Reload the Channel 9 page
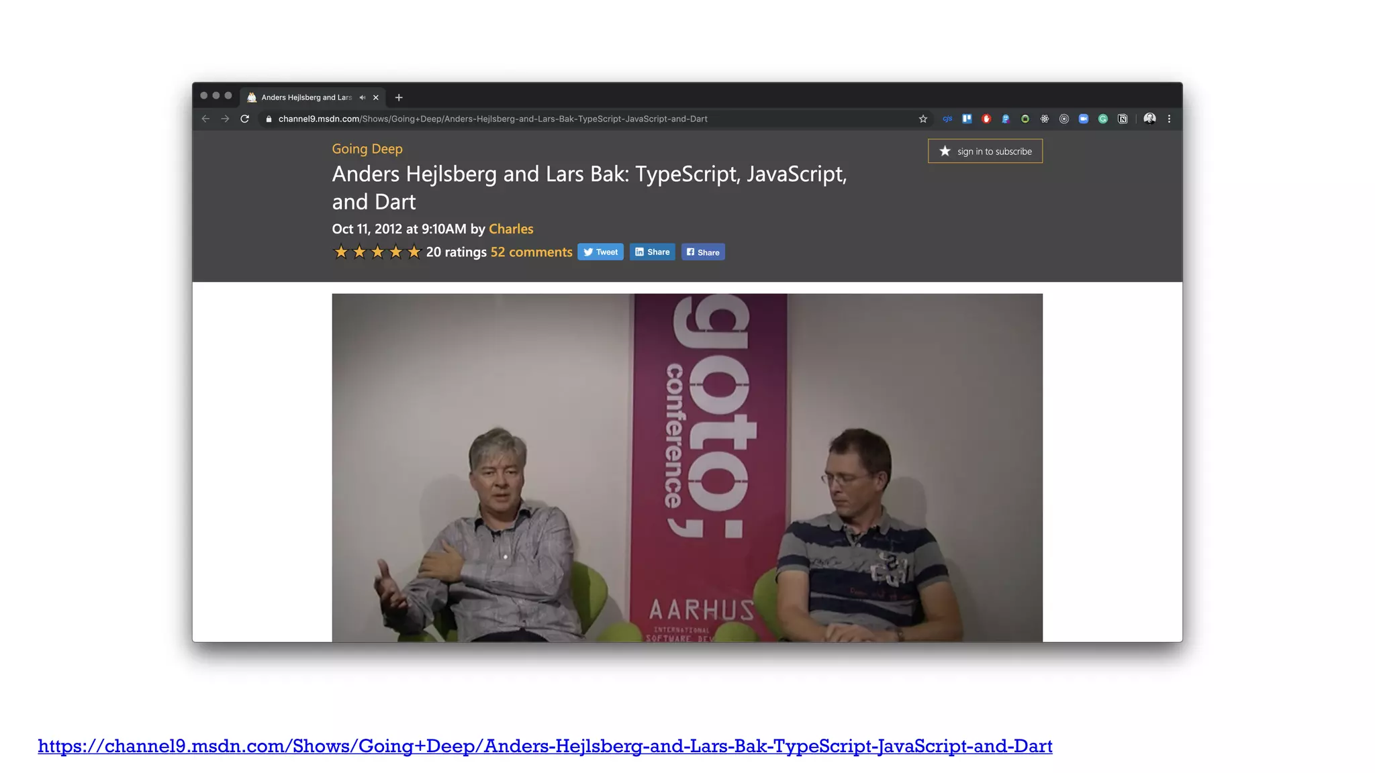The image size is (1375, 773). (x=245, y=119)
